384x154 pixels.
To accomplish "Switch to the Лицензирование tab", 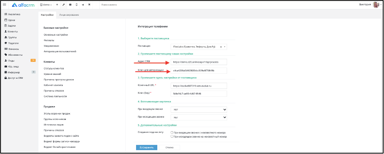I will [69, 15].
